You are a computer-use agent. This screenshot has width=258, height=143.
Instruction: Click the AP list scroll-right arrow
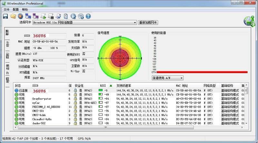(242, 127)
